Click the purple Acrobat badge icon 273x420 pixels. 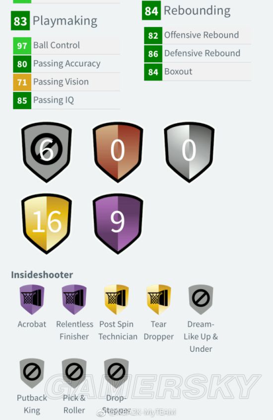pyautogui.click(x=32, y=299)
